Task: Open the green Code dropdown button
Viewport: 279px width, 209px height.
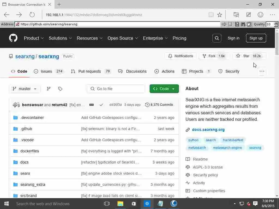Action: [x=164, y=89]
